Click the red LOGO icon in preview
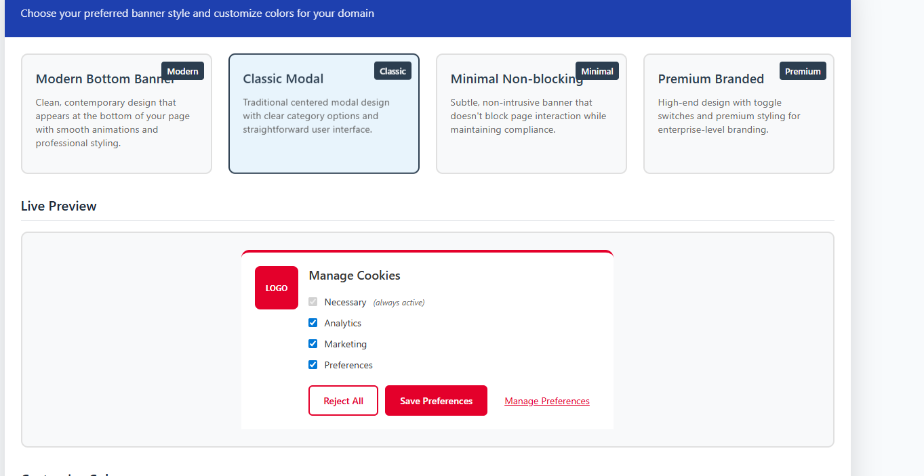This screenshot has height=476, width=924. (x=276, y=288)
